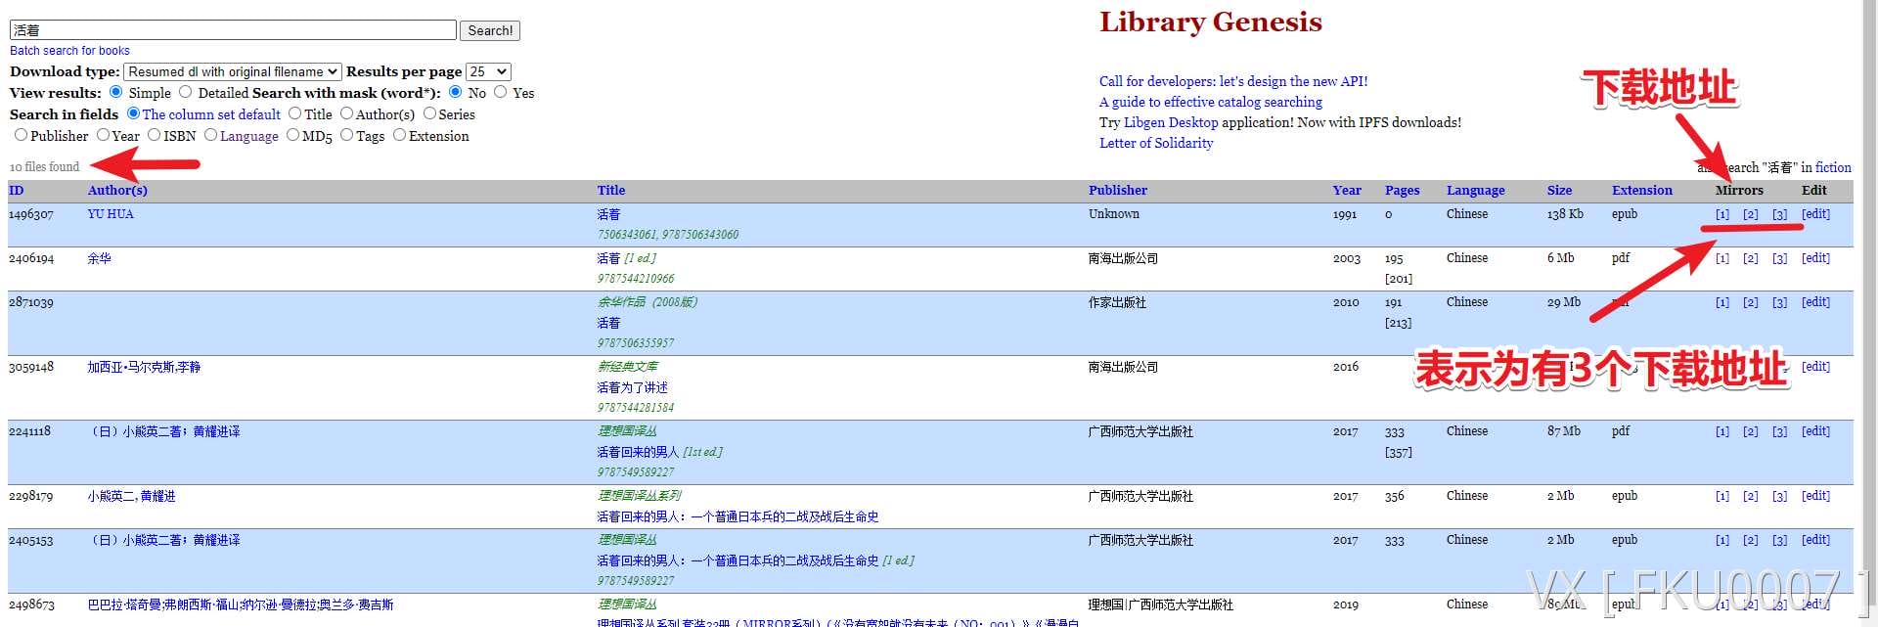Open mirror [1] for row 2406194
This screenshot has height=627, width=1878.
click(x=1722, y=258)
